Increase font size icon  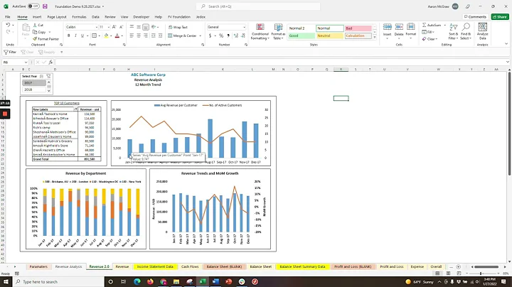114,27
